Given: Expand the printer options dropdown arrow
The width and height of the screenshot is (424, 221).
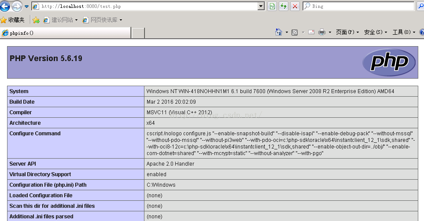Looking at the screenshot, I should [x=330, y=33].
